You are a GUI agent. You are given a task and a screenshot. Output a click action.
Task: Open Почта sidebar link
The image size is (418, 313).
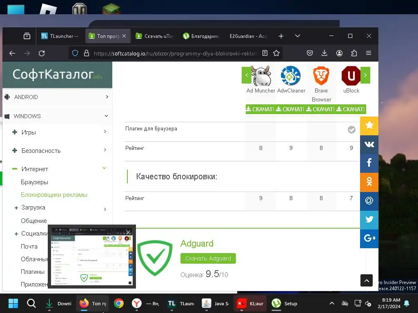point(29,247)
